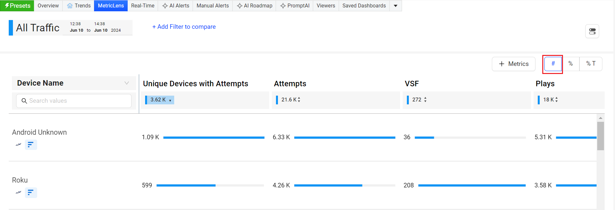Image resolution: width=615 pixels, height=210 pixels.
Task: Sort by Unique Devices with Attempts 3.62 K
Action: click(x=160, y=100)
